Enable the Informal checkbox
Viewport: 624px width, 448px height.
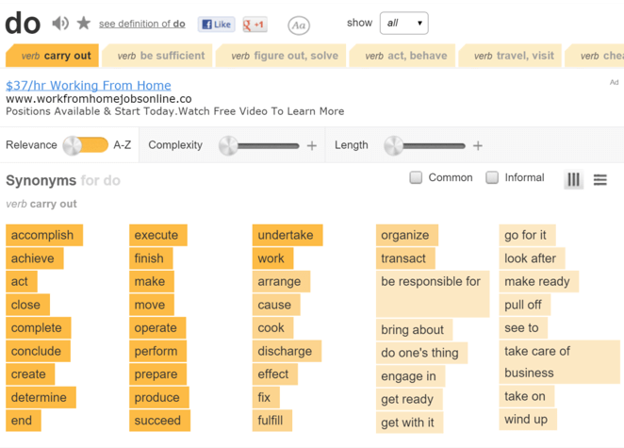[492, 177]
